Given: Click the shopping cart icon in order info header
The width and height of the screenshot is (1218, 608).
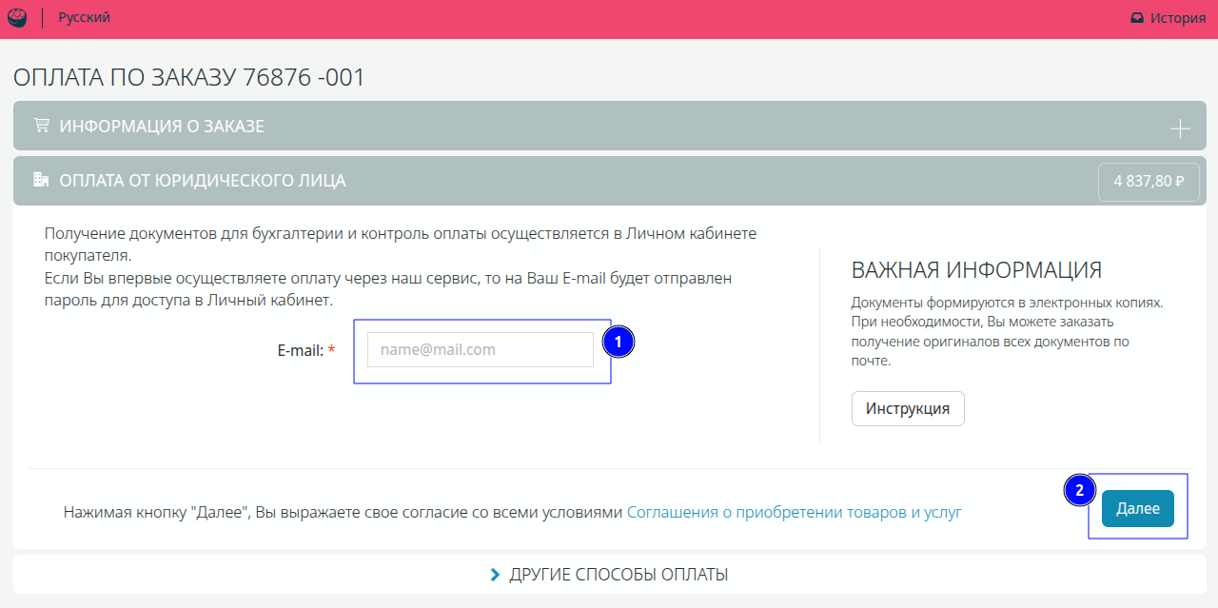Looking at the screenshot, I should pos(41,126).
